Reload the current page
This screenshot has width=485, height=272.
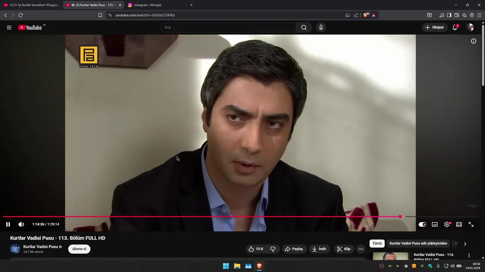click(x=20, y=15)
